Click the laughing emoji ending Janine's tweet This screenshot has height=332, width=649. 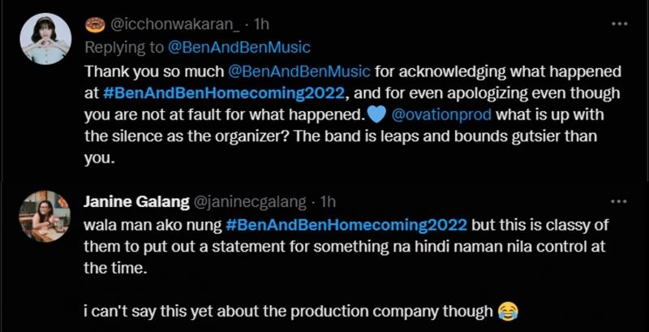(509, 312)
